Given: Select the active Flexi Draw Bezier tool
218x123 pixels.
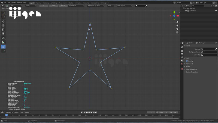Looking at the screenshot, I should coord(3,47).
